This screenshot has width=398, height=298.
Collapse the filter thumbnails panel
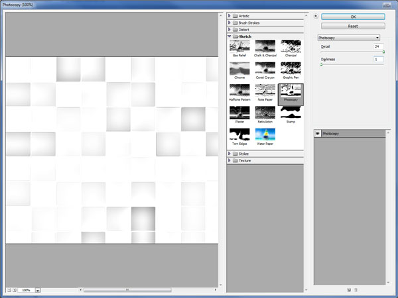(316, 16)
